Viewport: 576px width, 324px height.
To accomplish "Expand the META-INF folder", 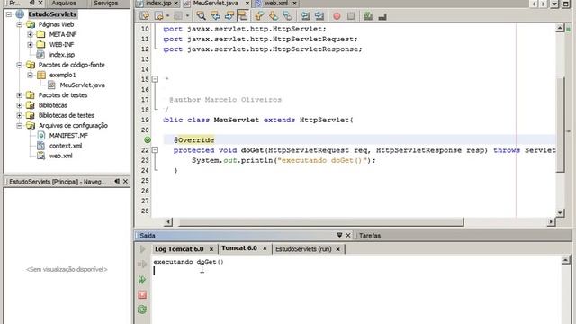I will pyautogui.click(x=30, y=34).
